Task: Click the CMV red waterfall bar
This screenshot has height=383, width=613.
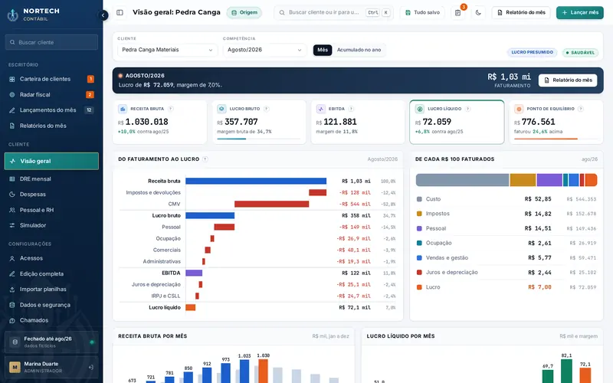Action: coord(272,204)
